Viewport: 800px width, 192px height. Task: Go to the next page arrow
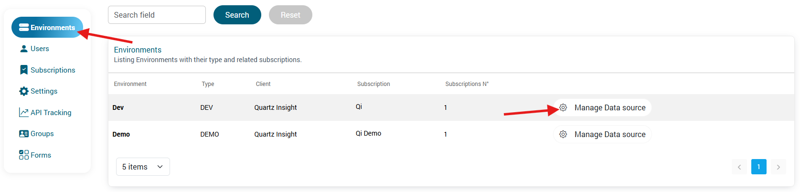(779, 167)
